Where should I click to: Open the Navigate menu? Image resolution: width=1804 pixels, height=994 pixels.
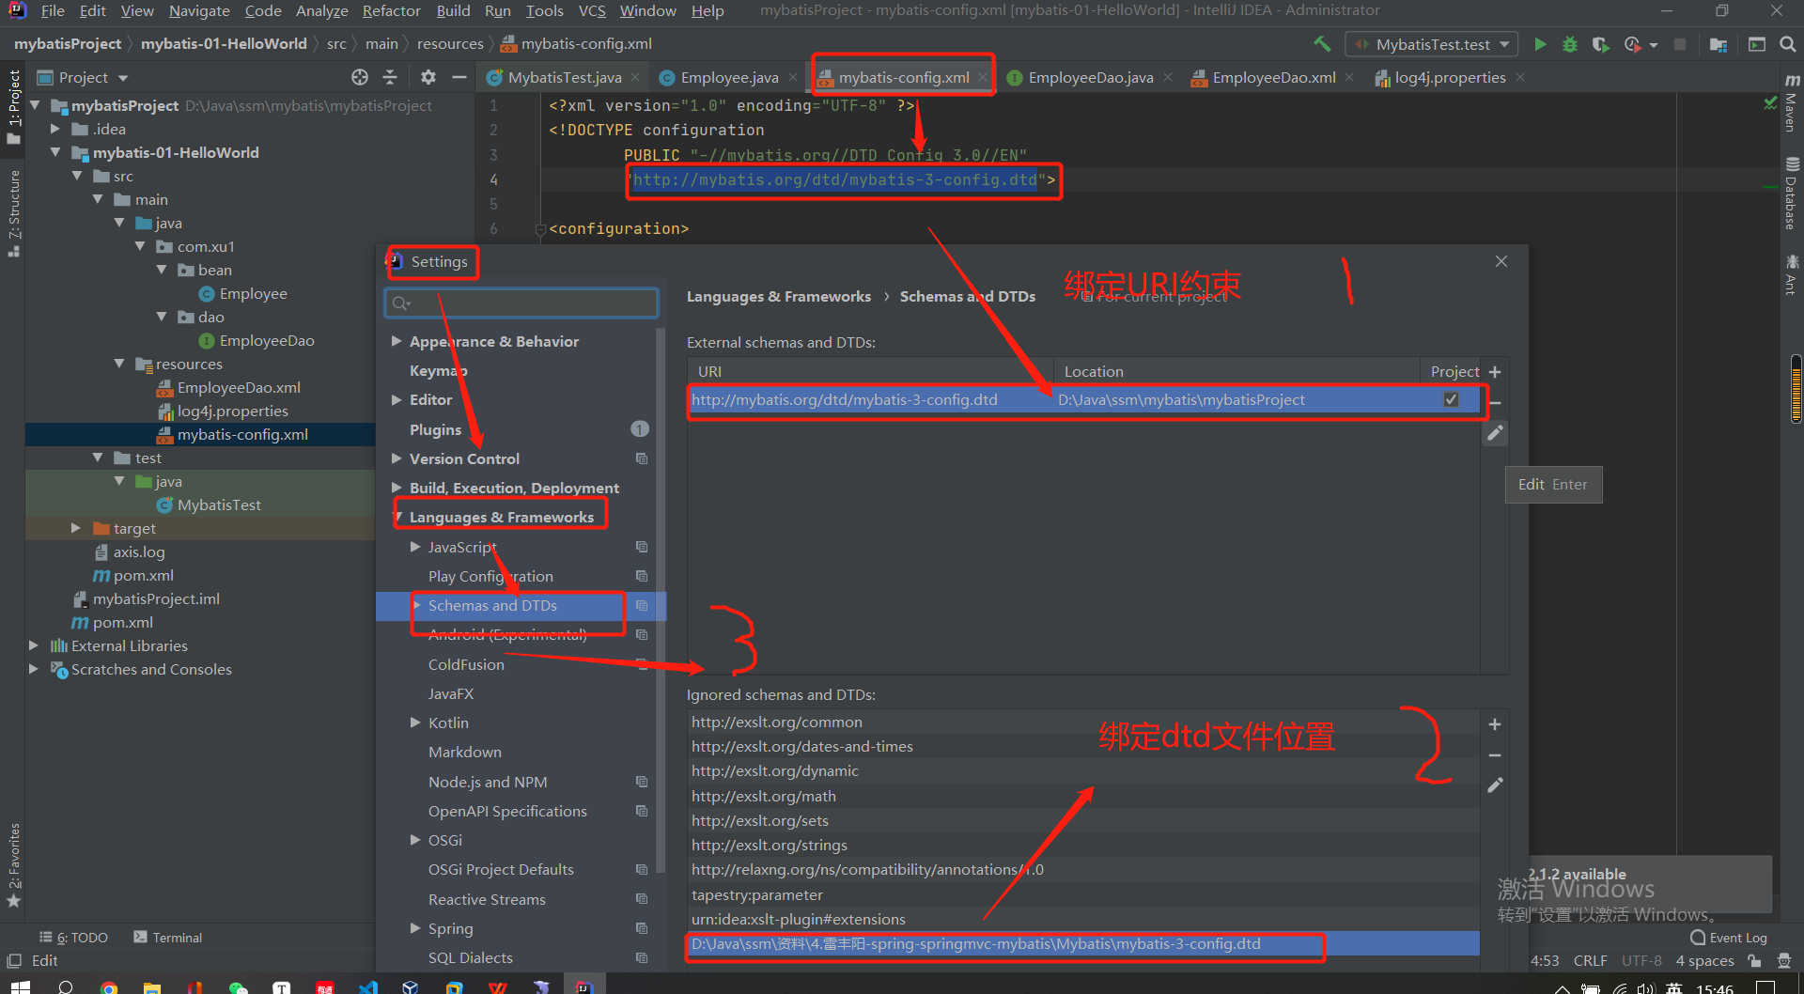199,10
